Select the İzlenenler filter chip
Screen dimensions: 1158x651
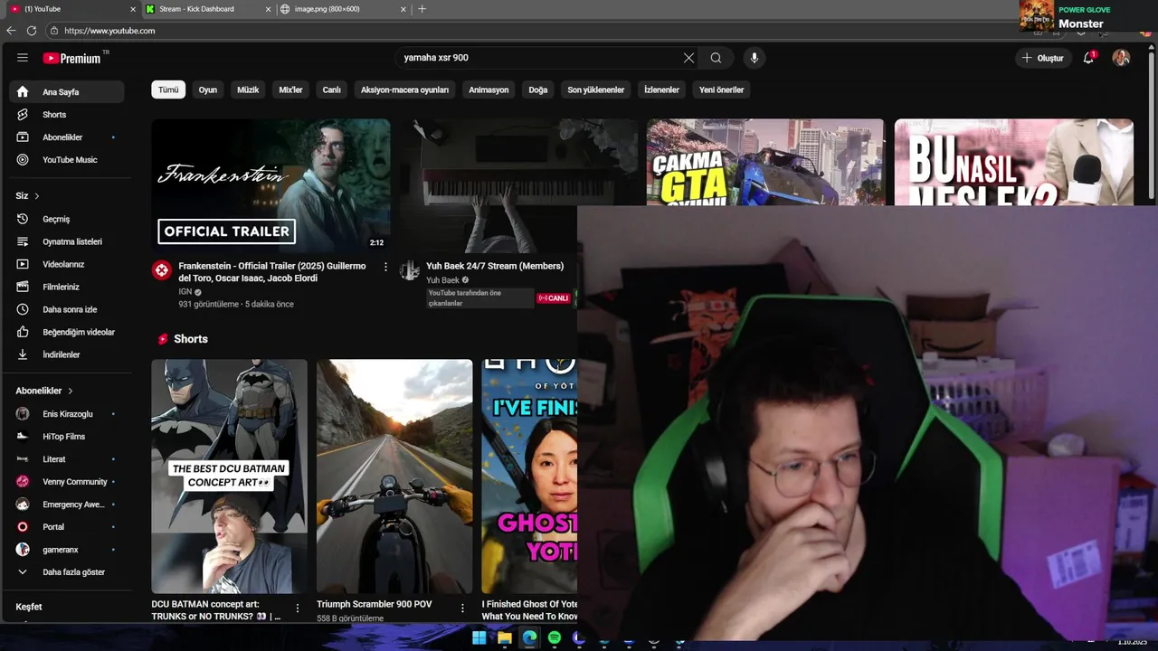click(x=661, y=90)
